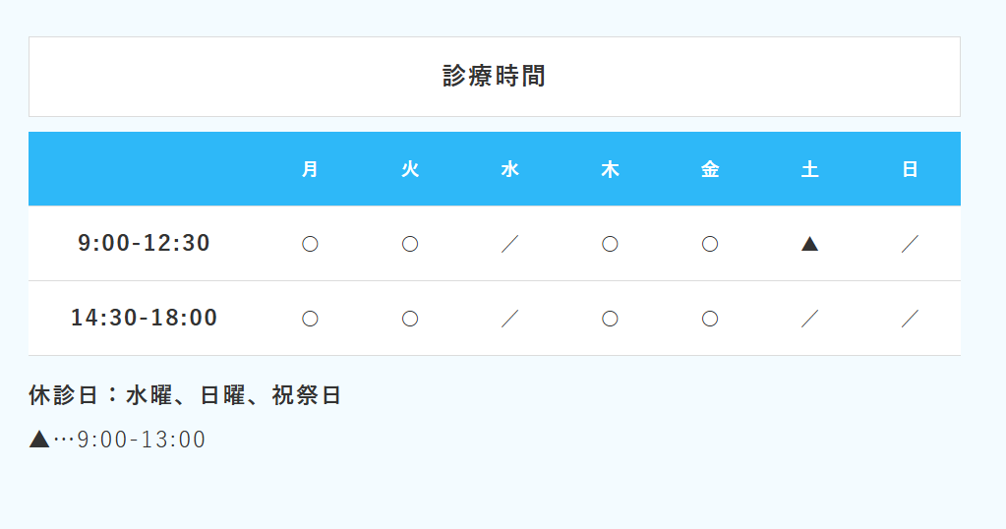Click the triangle legend 9:00-13:00 note
This screenshot has height=529, width=1006.
(118, 440)
